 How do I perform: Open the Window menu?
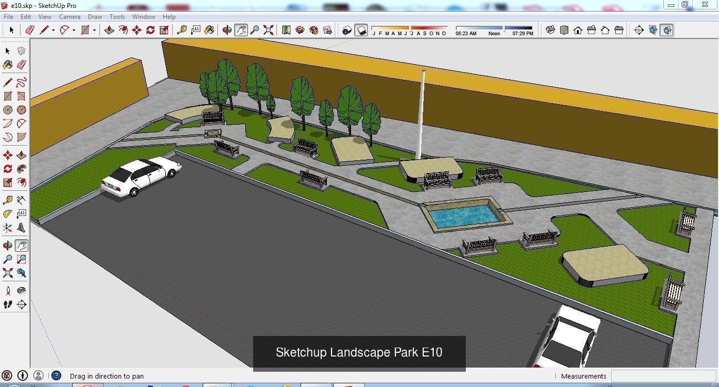tap(143, 16)
